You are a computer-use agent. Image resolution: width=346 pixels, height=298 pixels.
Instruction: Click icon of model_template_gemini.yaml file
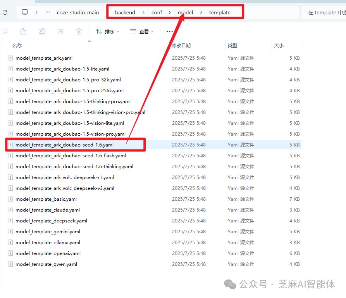pos(10,232)
